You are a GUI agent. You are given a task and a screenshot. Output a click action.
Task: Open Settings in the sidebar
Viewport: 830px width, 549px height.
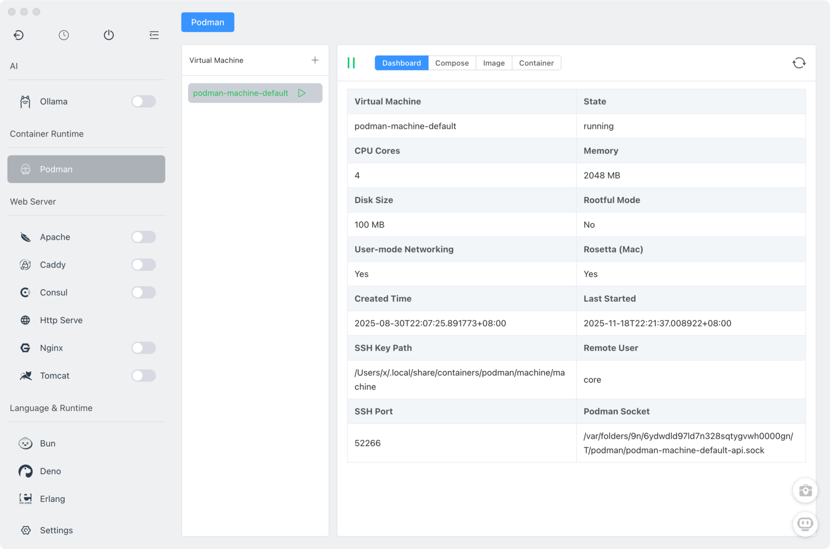56,530
